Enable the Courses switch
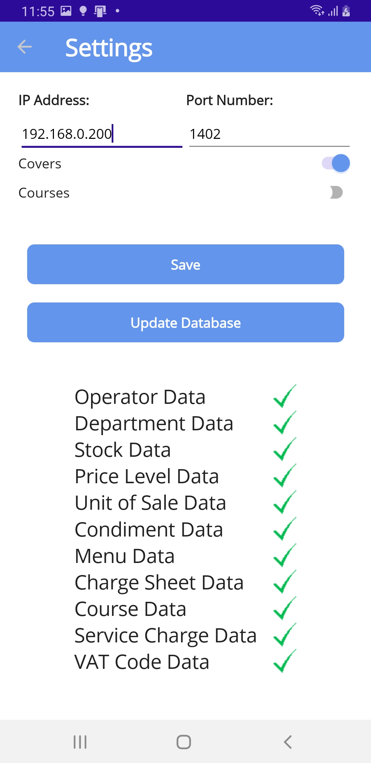Image resolution: width=371 pixels, height=763 pixels. (336, 192)
